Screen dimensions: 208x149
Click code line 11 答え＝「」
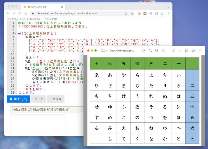point(34,58)
